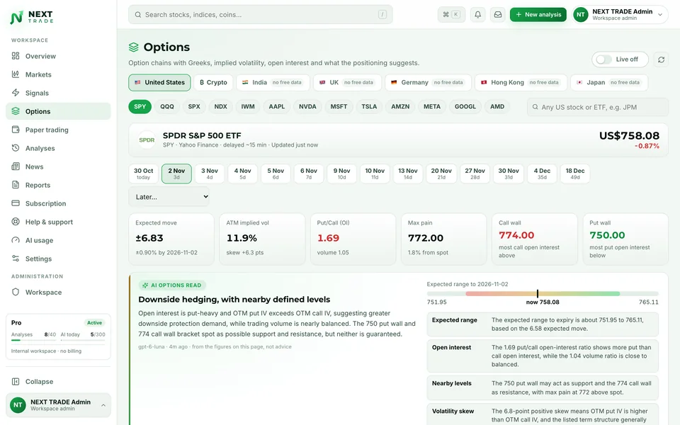Click the Analyses usage progress bar
This screenshot has height=425, width=680.
pyautogui.click(x=34, y=341)
